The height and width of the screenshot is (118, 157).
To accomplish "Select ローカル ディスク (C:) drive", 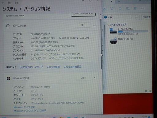I will pos(129,31).
